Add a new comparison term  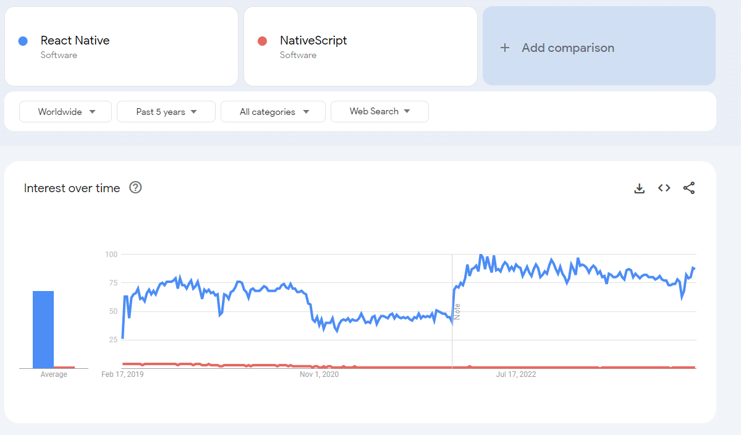(599, 46)
